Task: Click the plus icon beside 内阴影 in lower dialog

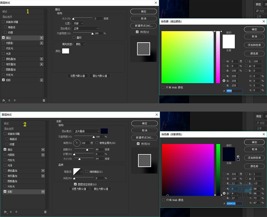Action: tap(43, 155)
